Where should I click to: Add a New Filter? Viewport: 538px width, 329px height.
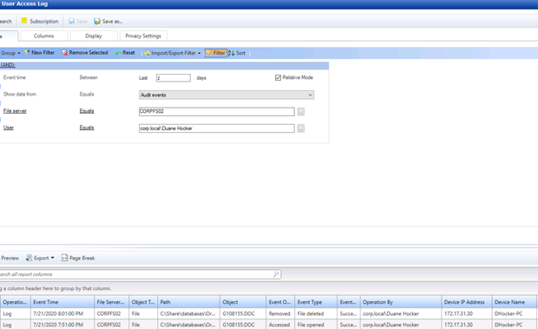[x=39, y=53]
